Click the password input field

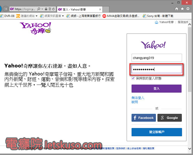[x=157, y=69]
